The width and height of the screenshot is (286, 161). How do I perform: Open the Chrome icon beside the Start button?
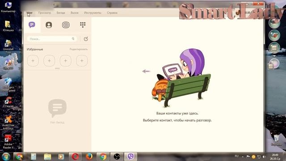(x=19, y=157)
